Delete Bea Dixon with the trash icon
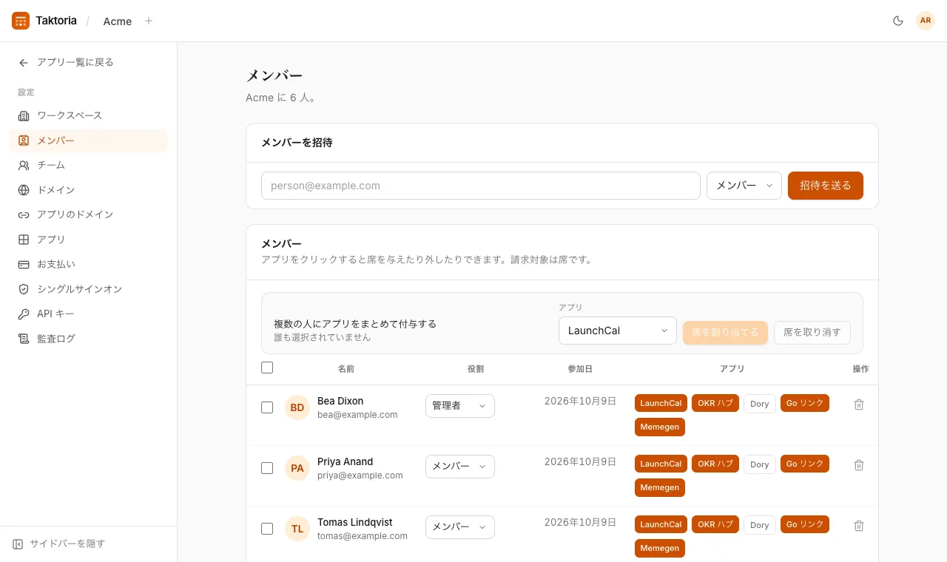Image resolution: width=947 pixels, height=562 pixels. click(x=859, y=404)
